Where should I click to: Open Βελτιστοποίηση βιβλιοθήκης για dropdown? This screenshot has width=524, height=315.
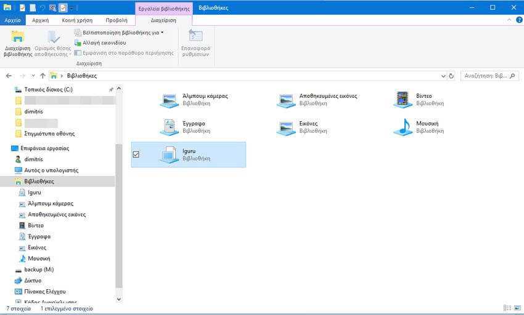pos(120,33)
